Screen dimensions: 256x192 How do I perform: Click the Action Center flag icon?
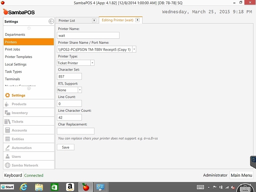point(214,187)
